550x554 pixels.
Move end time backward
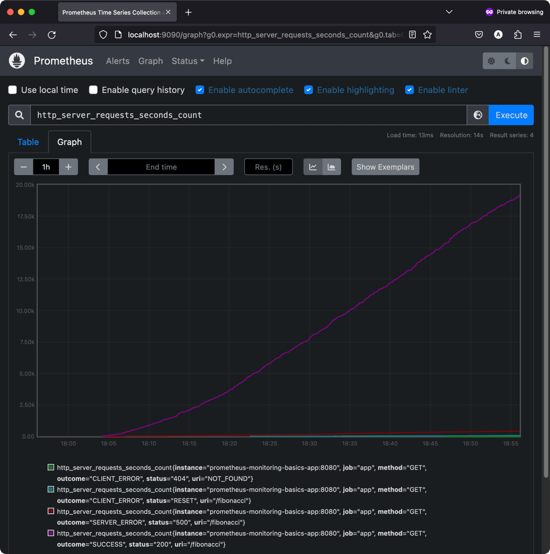point(98,167)
